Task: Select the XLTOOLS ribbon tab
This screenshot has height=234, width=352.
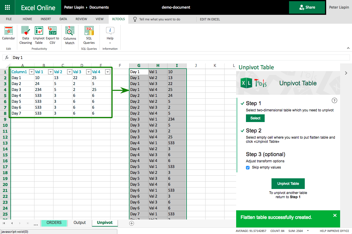Action: 118,19
